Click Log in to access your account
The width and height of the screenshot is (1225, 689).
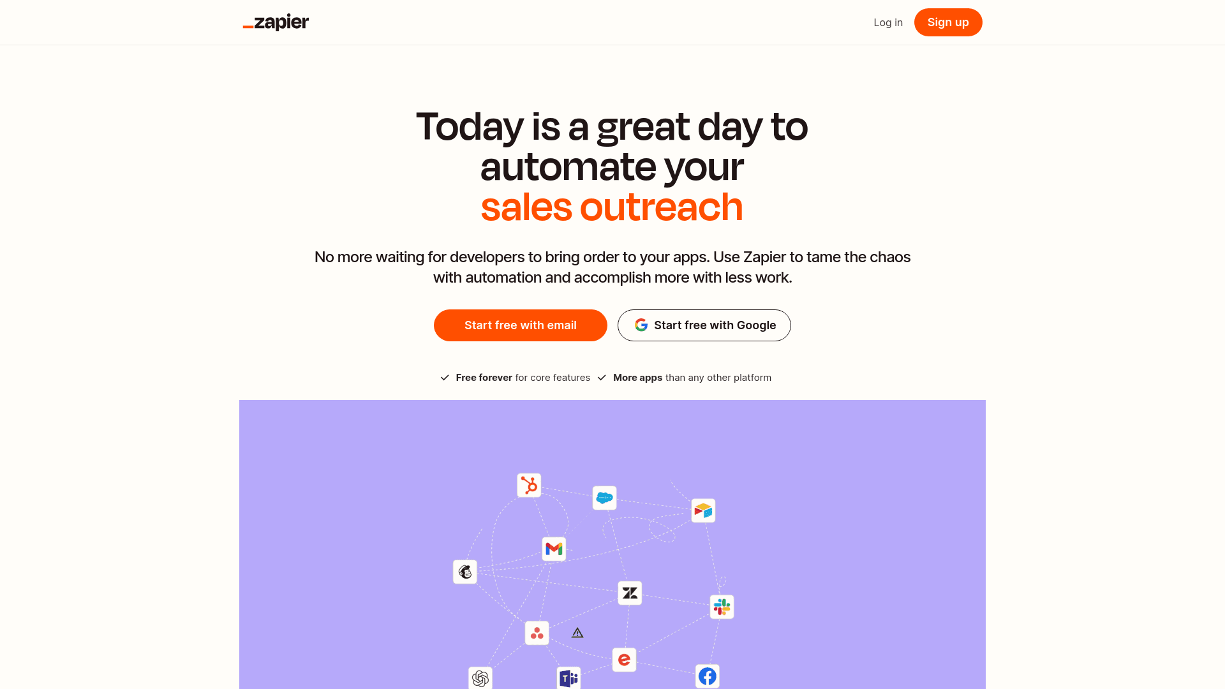(889, 22)
